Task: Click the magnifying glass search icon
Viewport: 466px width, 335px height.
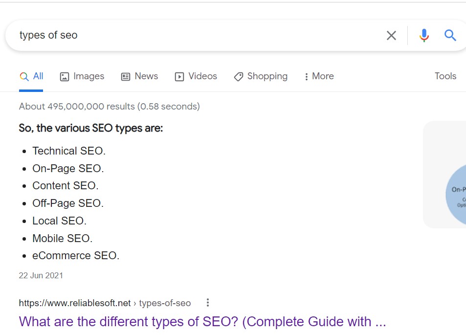Action: [x=449, y=35]
